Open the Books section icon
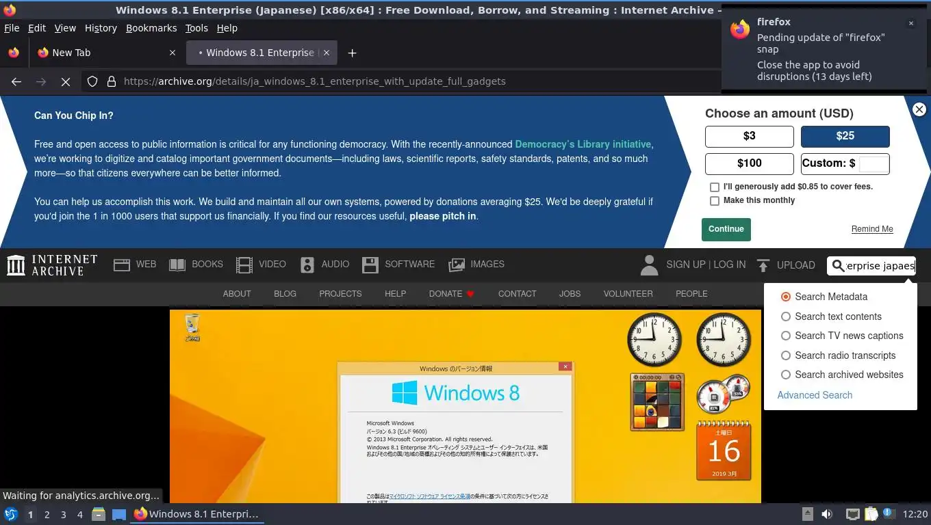This screenshot has height=525, width=931. tap(177, 265)
